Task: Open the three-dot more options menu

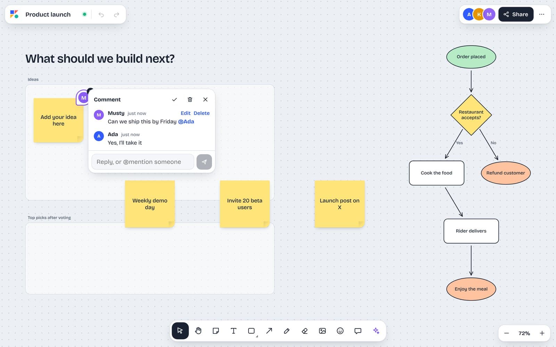Action: [x=542, y=14]
